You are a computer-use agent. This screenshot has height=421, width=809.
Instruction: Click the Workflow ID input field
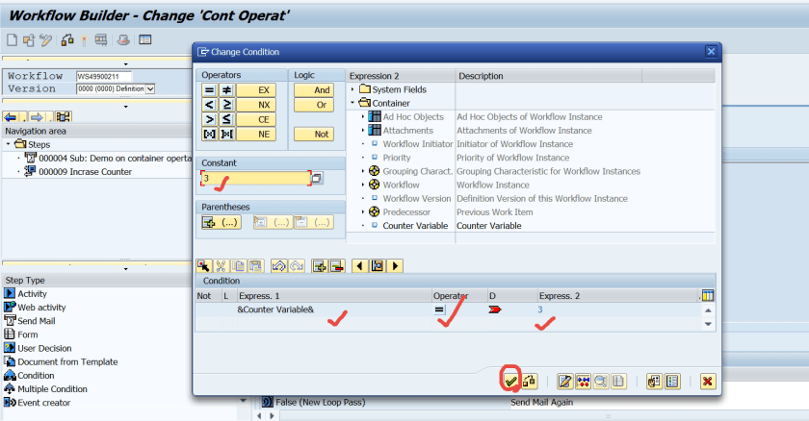(x=104, y=76)
